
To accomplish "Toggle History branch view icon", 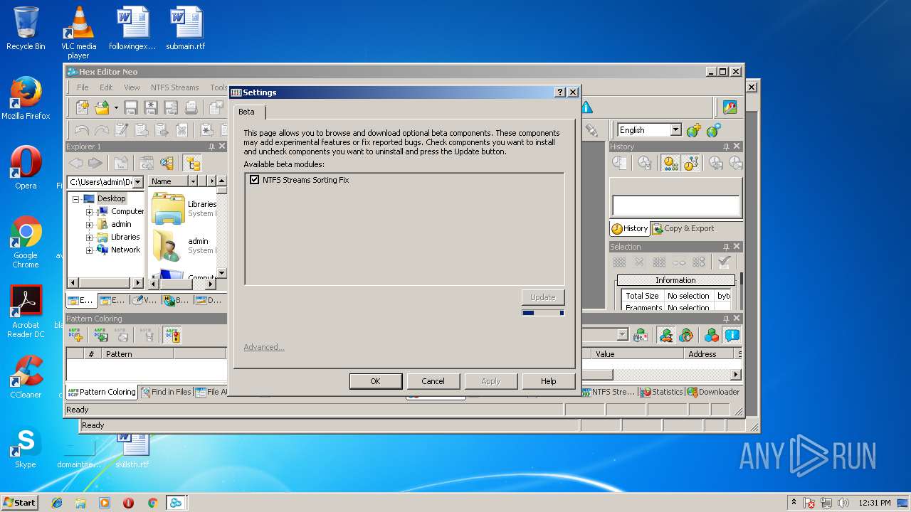I will 690,164.
